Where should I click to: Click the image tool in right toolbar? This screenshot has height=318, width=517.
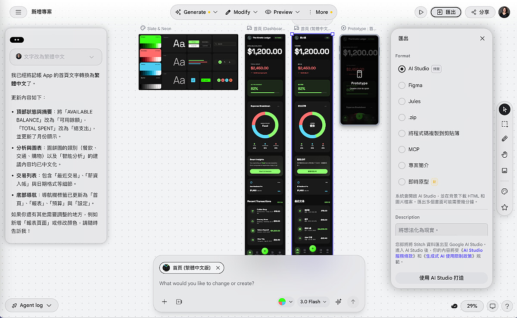pyautogui.click(x=505, y=171)
